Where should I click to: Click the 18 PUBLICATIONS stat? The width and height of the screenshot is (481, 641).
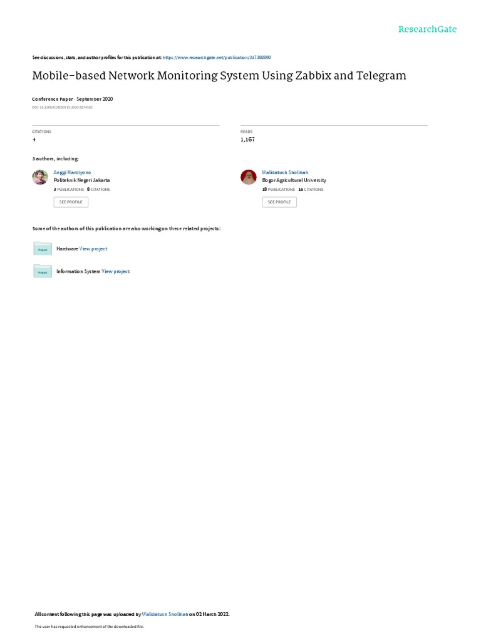(x=279, y=190)
